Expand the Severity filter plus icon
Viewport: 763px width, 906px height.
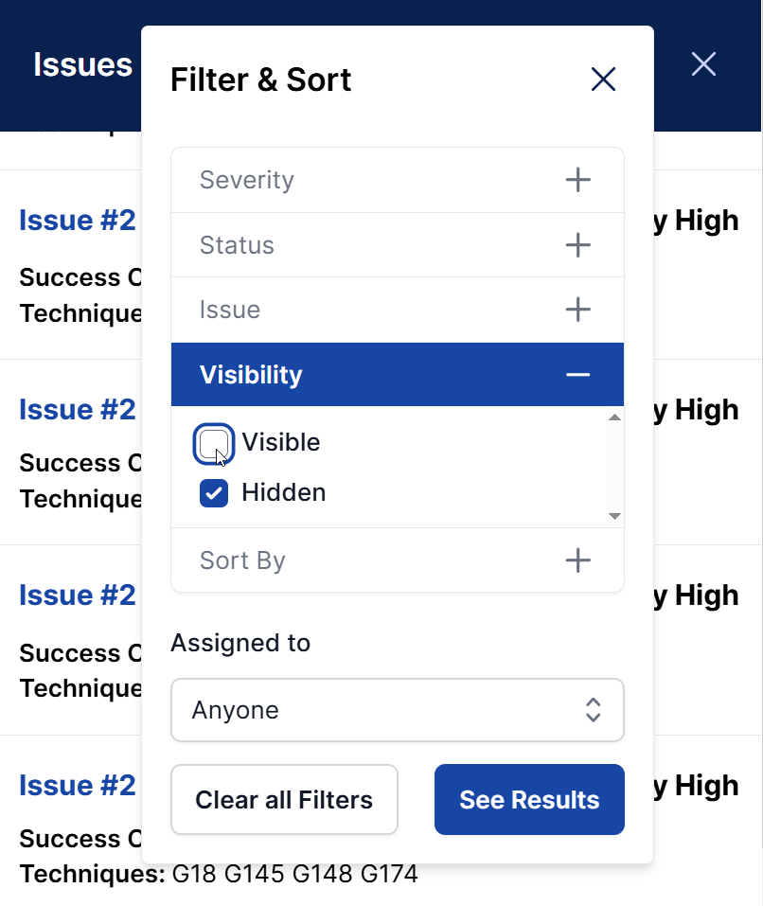[x=577, y=180]
